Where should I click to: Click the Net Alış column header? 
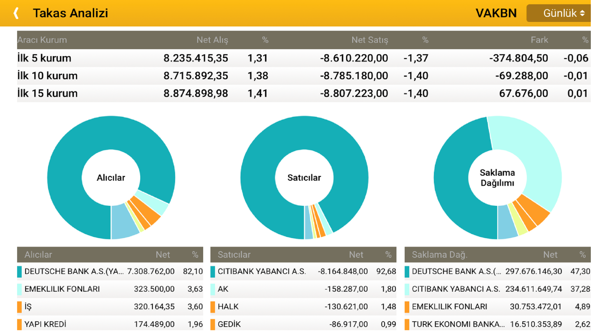[212, 40]
